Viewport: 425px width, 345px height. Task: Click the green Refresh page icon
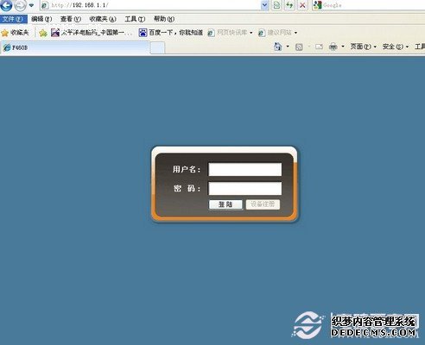[x=289, y=5]
